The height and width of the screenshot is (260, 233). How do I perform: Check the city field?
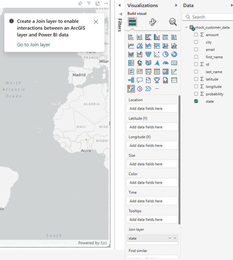(196, 42)
